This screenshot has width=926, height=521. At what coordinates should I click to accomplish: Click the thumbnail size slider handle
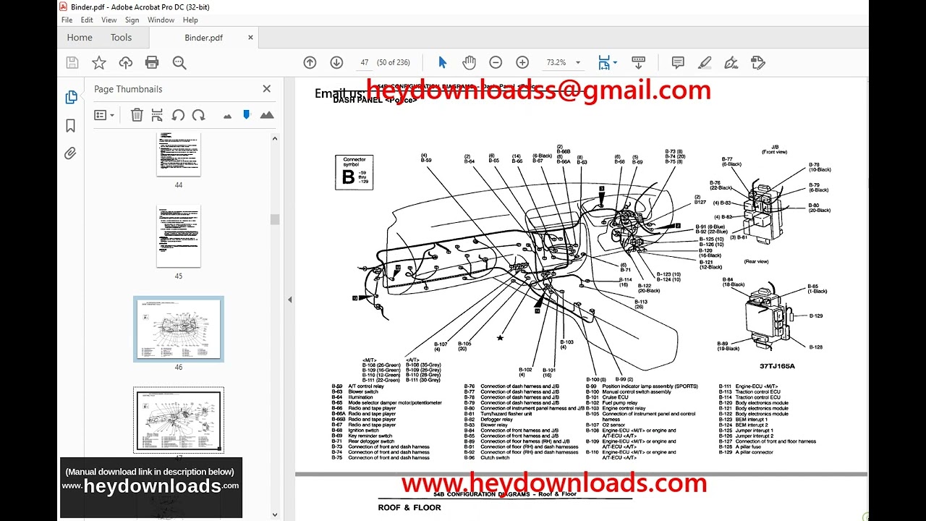coord(247,115)
